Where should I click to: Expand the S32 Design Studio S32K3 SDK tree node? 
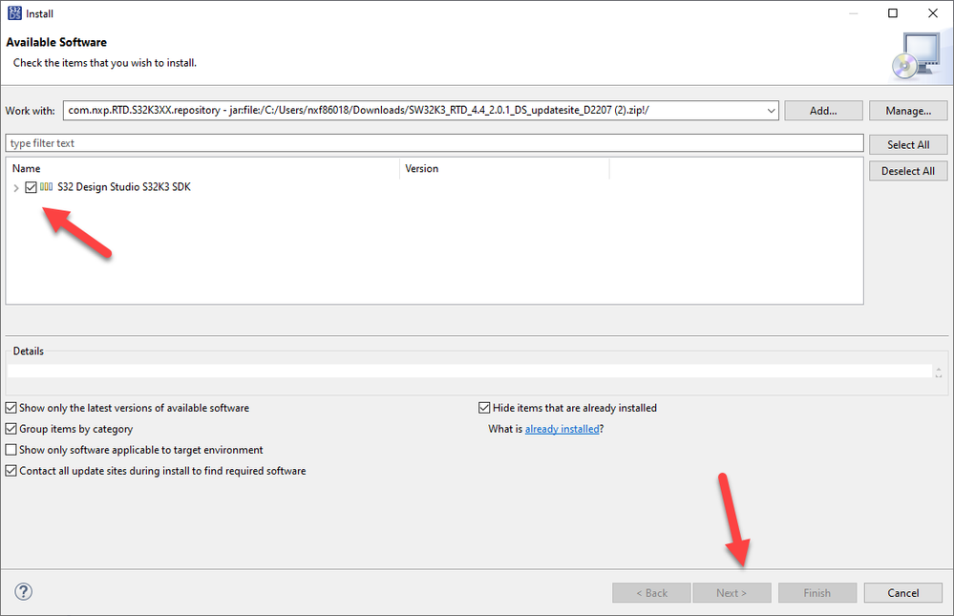pyautogui.click(x=16, y=188)
